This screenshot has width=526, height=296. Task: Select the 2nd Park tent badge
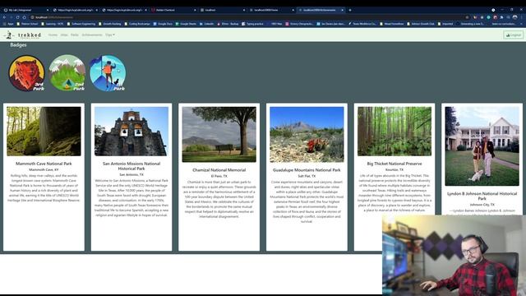point(67,73)
